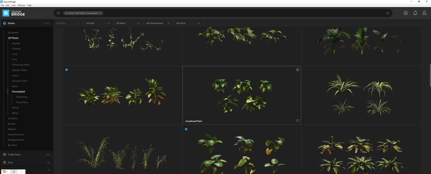Select Atlases category
The width and height of the screenshot is (431, 174).
point(12,129)
